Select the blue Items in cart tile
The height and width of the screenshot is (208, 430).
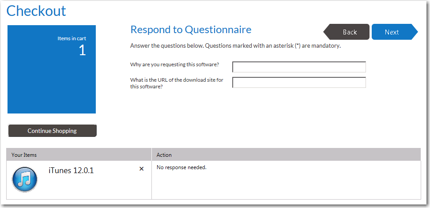52,79
